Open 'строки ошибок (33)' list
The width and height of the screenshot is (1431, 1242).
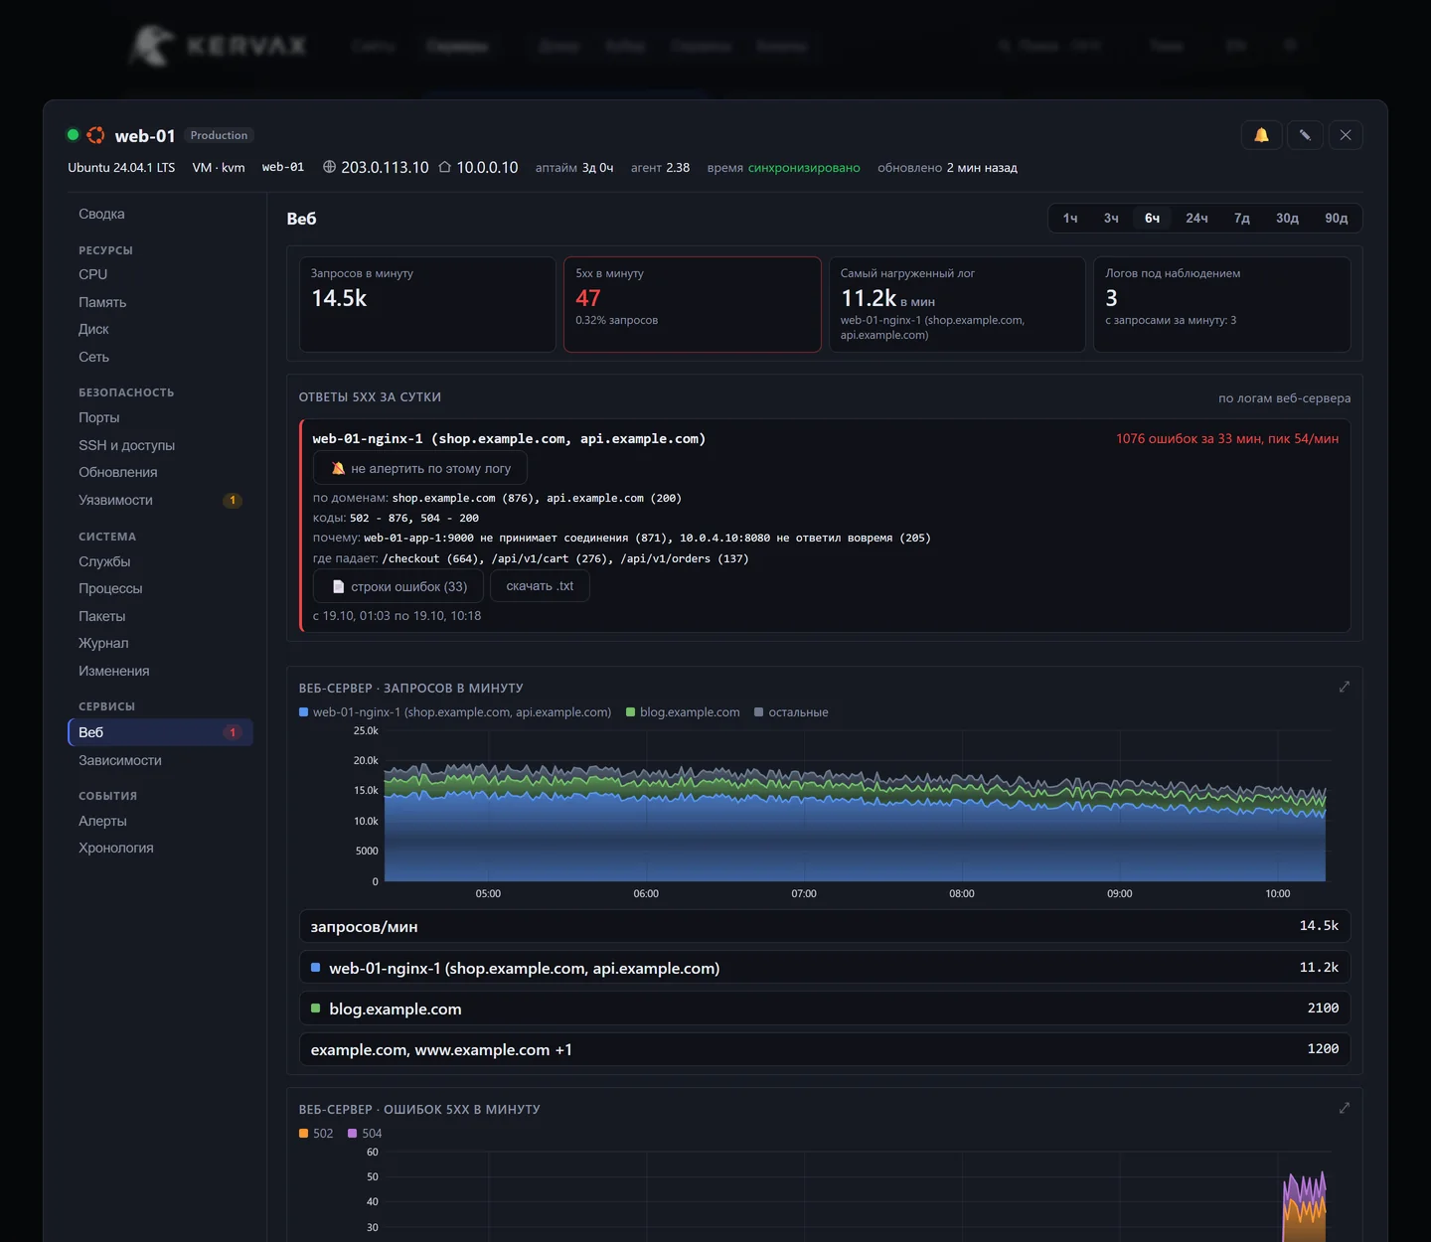[x=398, y=586]
